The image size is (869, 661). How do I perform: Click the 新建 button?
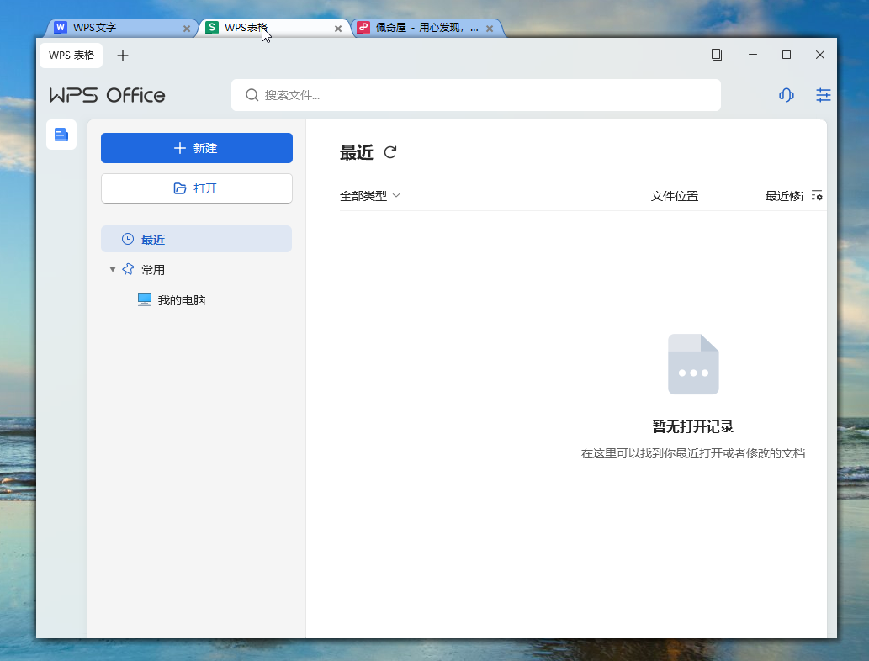coord(197,148)
